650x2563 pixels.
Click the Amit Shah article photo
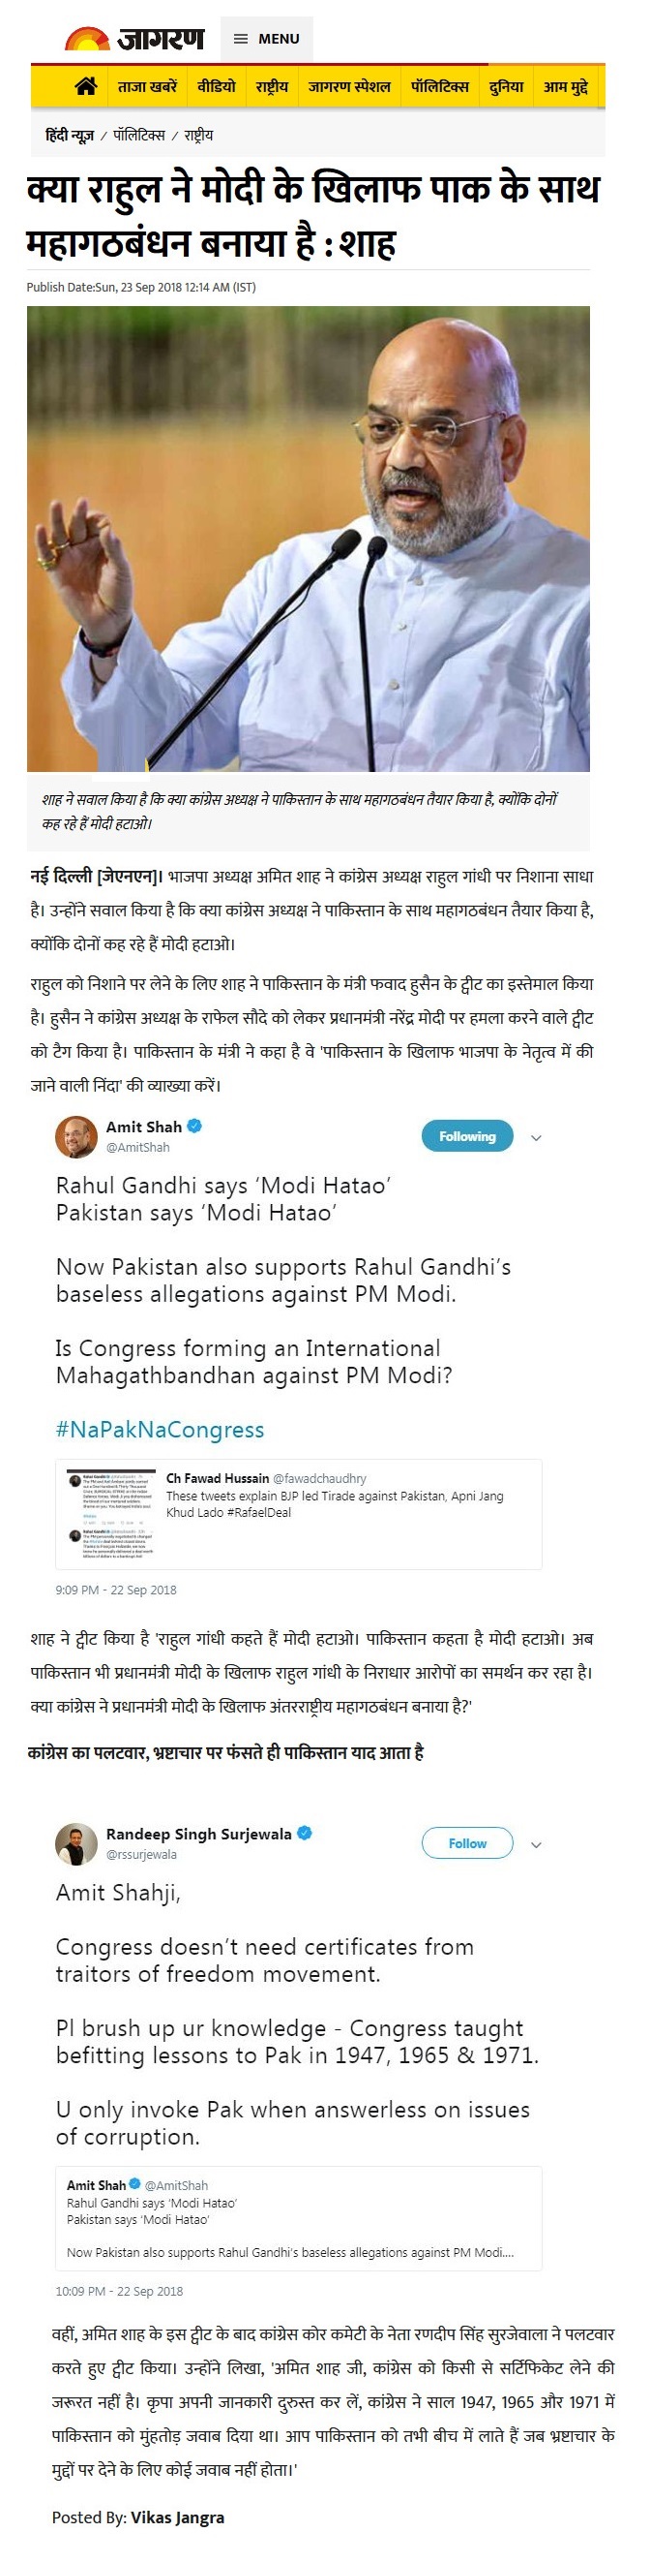click(309, 539)
